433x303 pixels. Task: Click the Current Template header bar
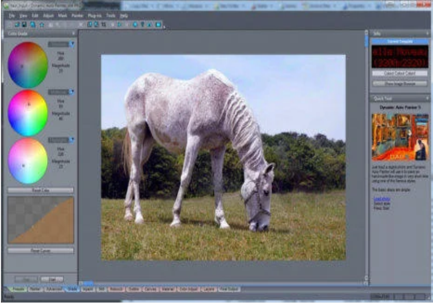click(400, 42)
